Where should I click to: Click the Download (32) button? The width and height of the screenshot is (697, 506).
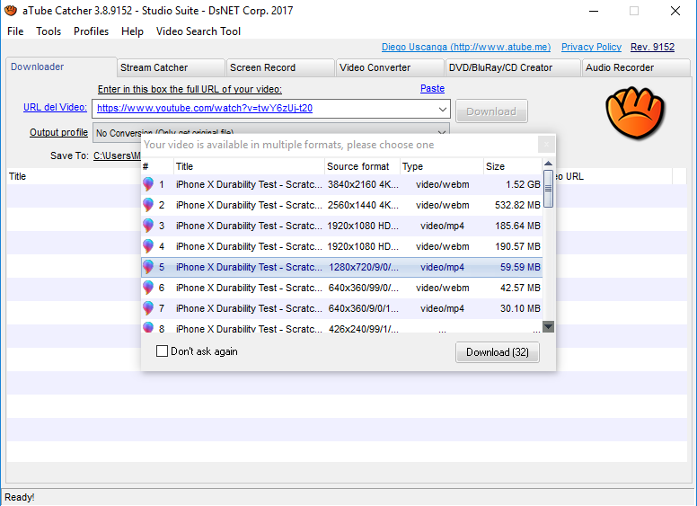pyautogui.click(x=498, y=352)
